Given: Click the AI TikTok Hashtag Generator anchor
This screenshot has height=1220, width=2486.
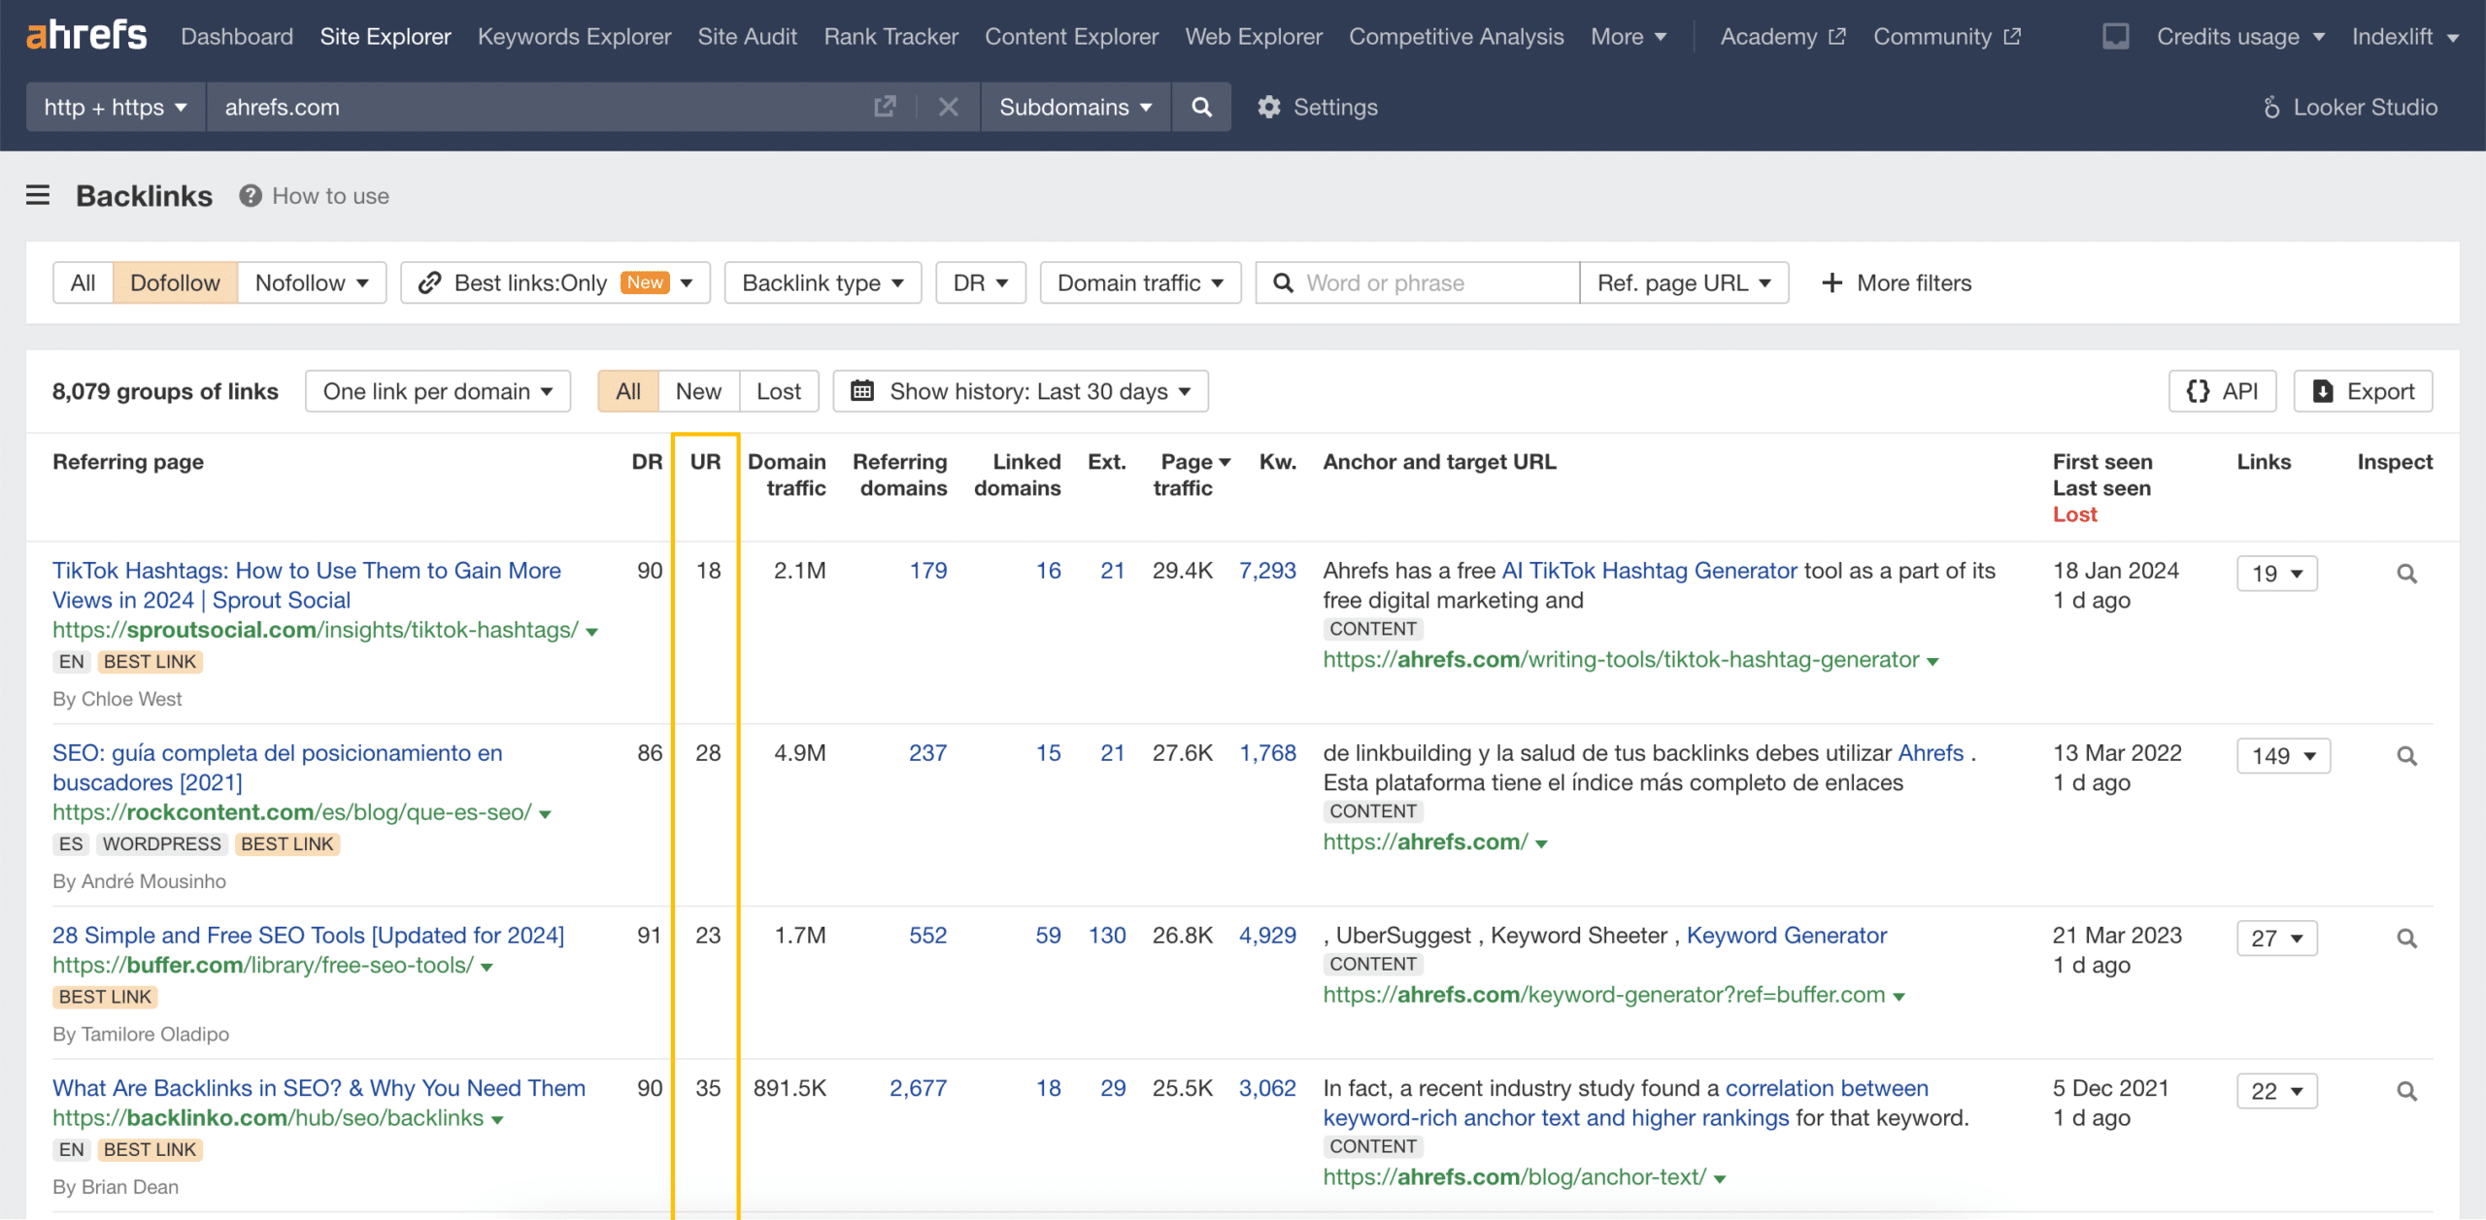Looking at the screenshot, I should tap(1650, 571).
